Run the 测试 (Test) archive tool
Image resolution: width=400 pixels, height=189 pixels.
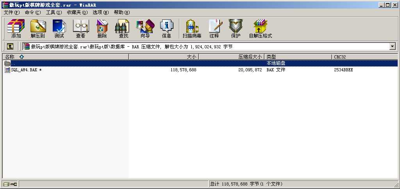click(59, 28)
